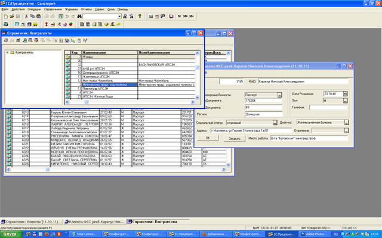Viewport: 382px width, 238px height.
Task: Click the first icon of the second toolbar
Action: pos(6,24)
